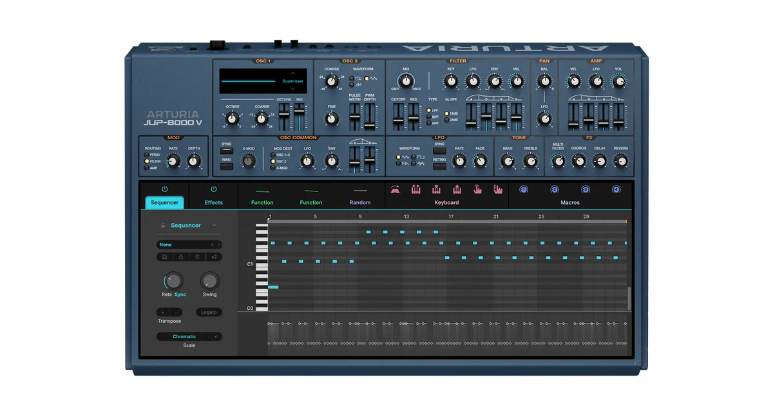Switch filter slope to 24dB
Image resolution: width=773 pixels, height=413 pixels.
point(447,120)
